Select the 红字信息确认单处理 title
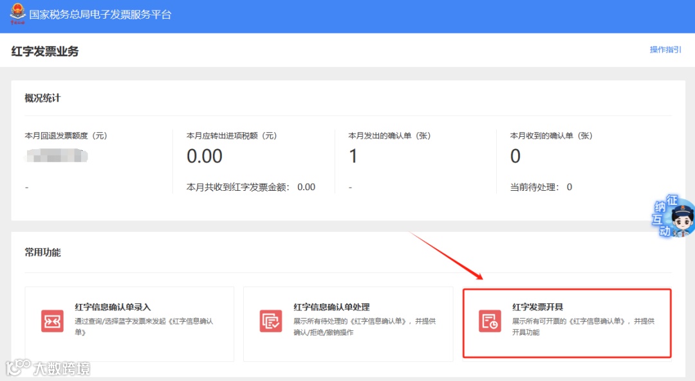695x381 pixels. tap(331, 306)
